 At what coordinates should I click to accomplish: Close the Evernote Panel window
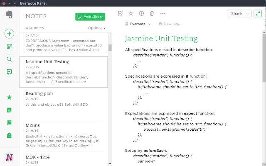(x=4, y=3)
